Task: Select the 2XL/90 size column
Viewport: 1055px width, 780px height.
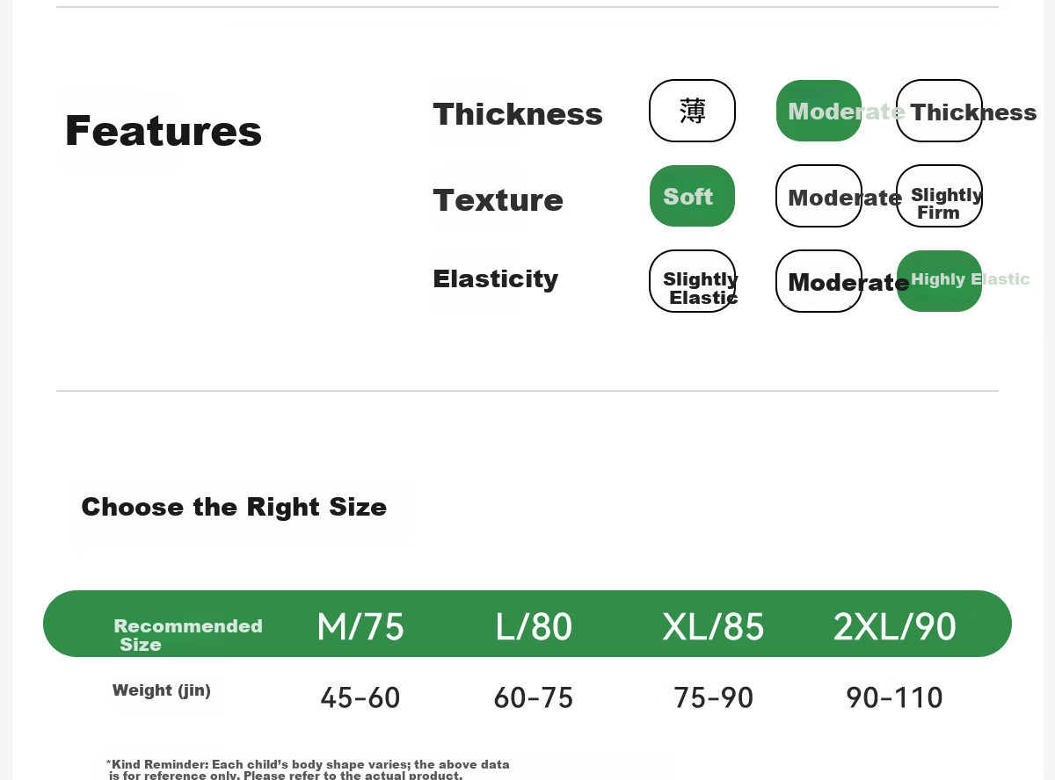Action: pos(894,627)
